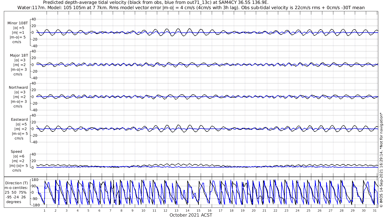Click day tick '31' on the x-axis
The image size is (386, 221).
[x=374, y=211]
